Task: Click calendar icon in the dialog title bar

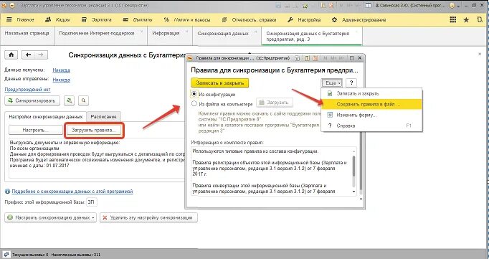Action: 315,58
